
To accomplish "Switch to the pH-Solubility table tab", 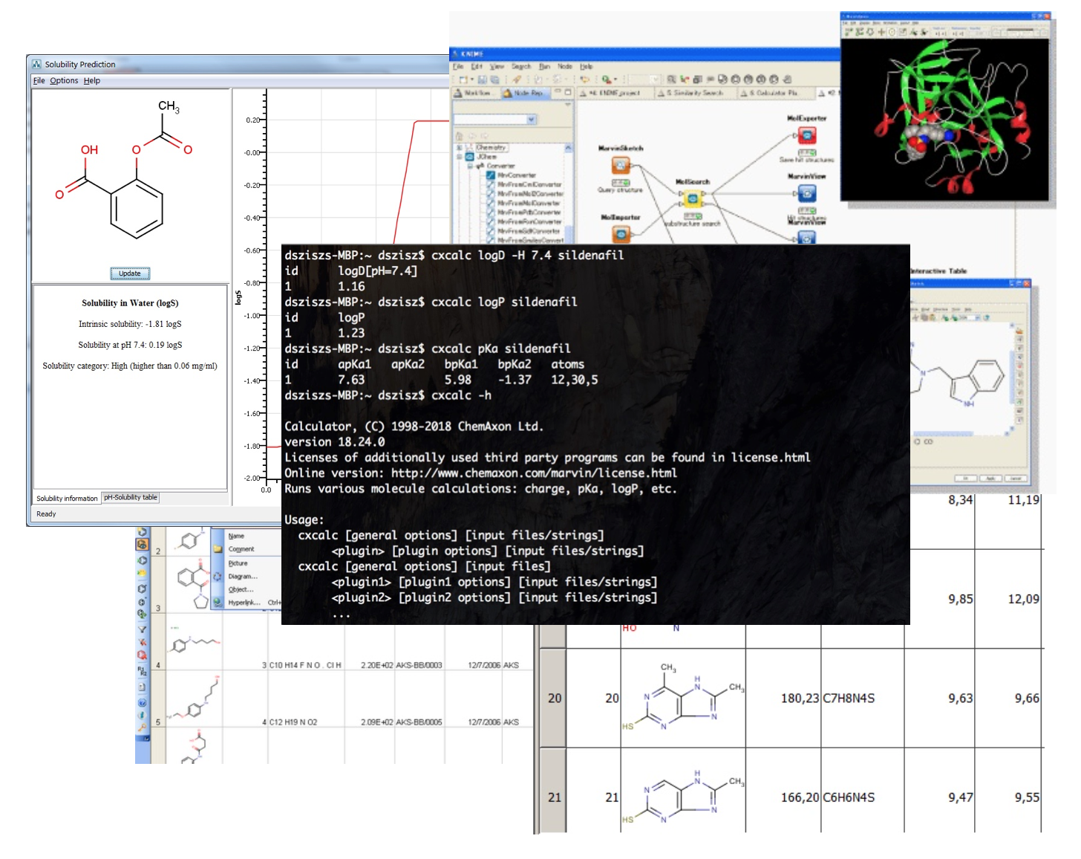I will (x=131, y=498).
